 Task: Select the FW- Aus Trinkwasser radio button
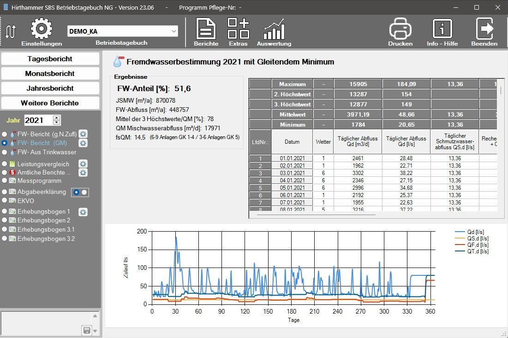click(x=5, y=152)
